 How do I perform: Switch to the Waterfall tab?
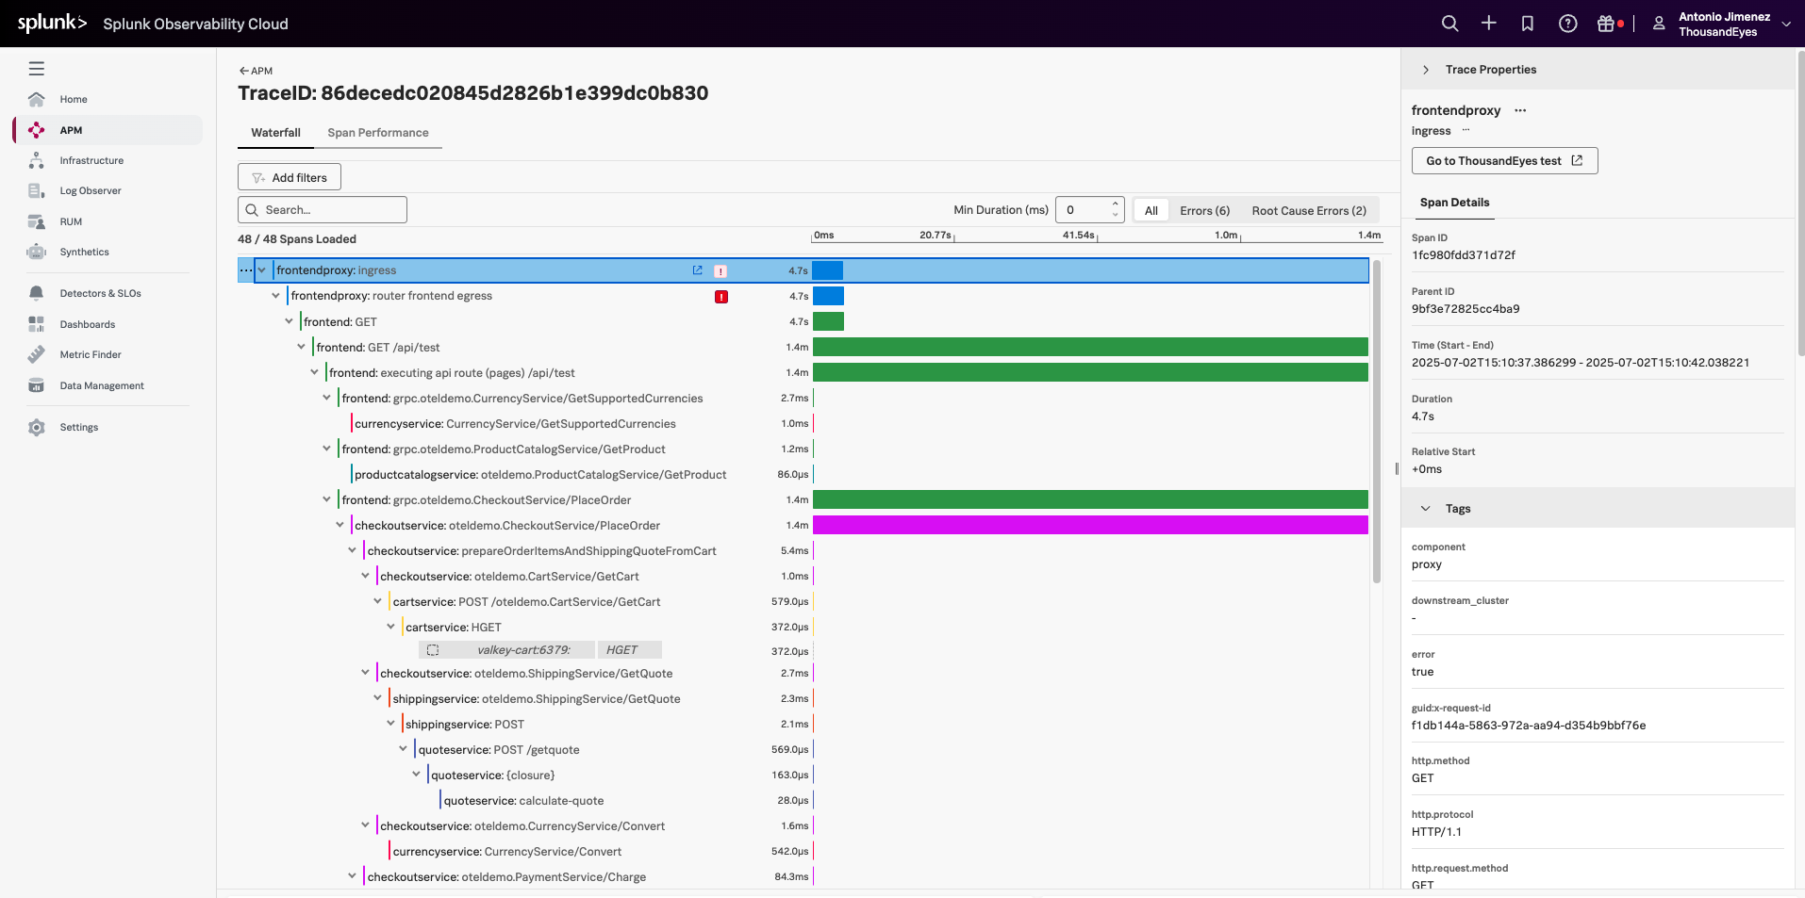[275, 133]
